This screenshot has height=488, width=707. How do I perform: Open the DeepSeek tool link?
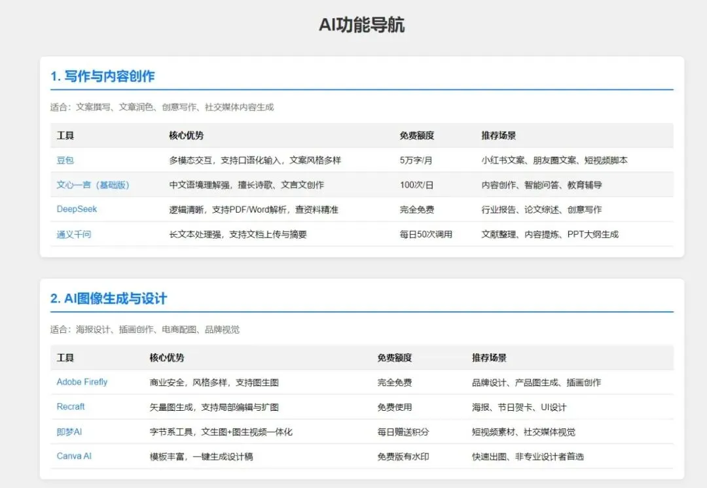(x=77, y=209)
